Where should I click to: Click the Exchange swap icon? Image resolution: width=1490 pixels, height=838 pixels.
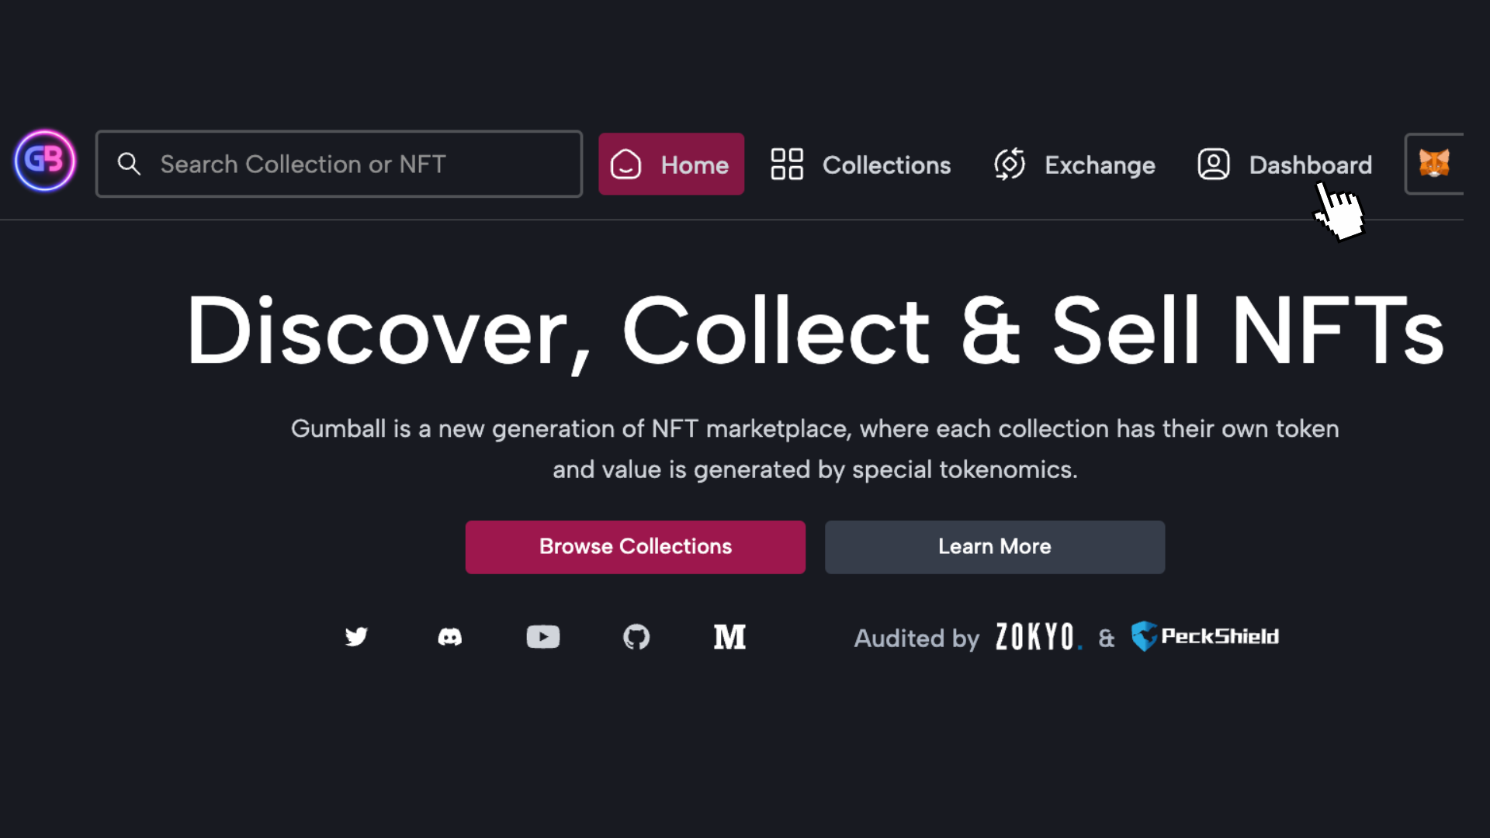point(1010,164)
